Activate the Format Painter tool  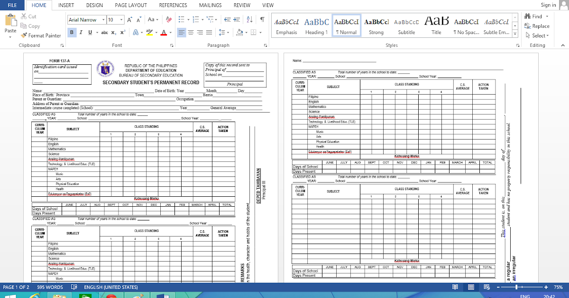pos(41,35)
